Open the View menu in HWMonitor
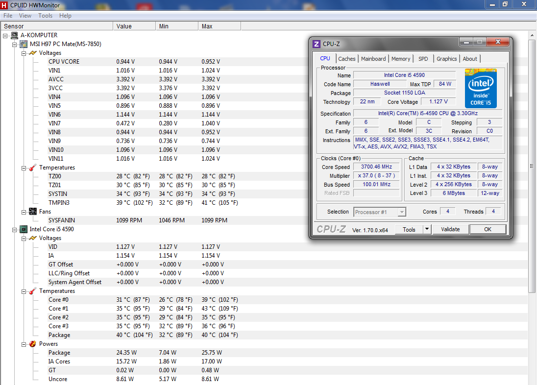 pos(25,16)
